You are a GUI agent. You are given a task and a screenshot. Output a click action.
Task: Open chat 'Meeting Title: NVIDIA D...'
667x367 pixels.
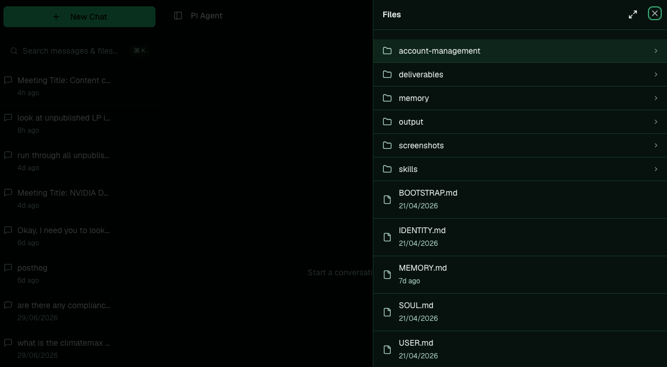[x=63, y=192]
